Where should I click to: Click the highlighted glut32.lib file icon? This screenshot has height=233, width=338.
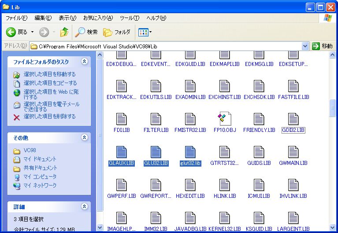[x=190, y=152]
